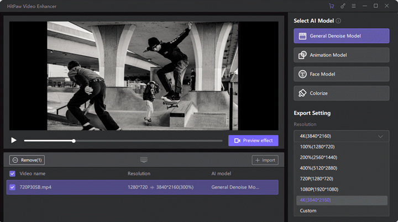Pick the Face Model option
398x222 pixels.
coord(342,74)
